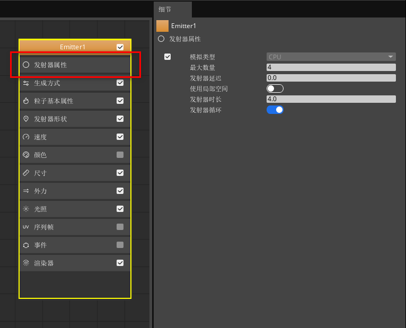The image size is (406, 328).
Task: Uncheck the 生成方式 module checkbox
Action: point(120,83)
